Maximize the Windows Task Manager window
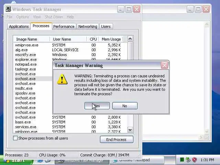The image size is (220, 165). [129, 9]
